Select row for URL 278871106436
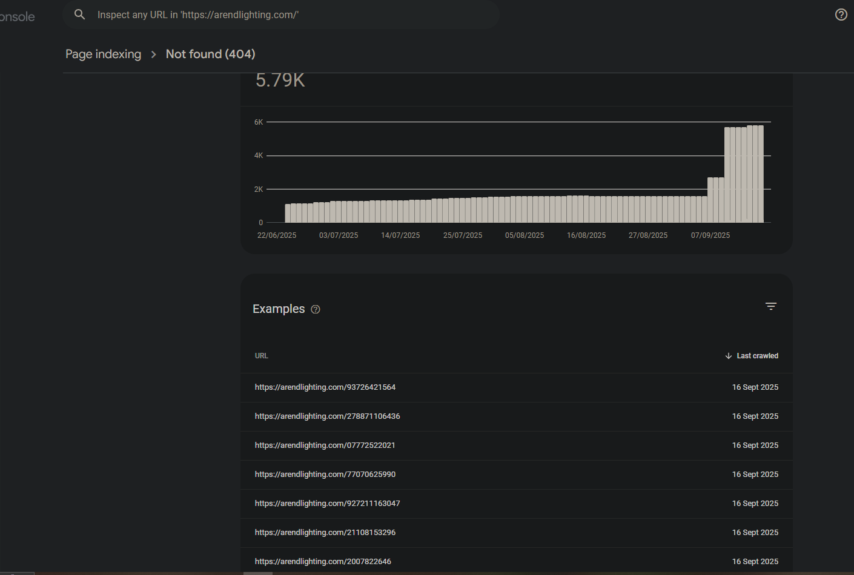This screenshot has height=575, width=854. [327, 416]
